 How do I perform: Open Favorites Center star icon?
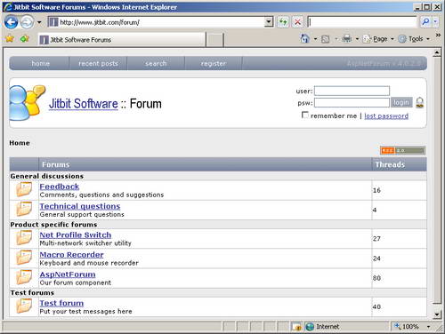click(10, 38)
